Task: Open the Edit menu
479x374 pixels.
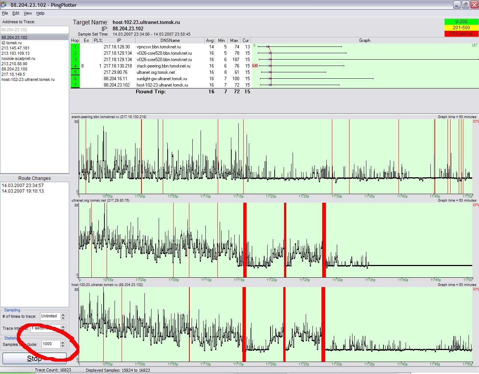Action: click(x=16, y=13)
